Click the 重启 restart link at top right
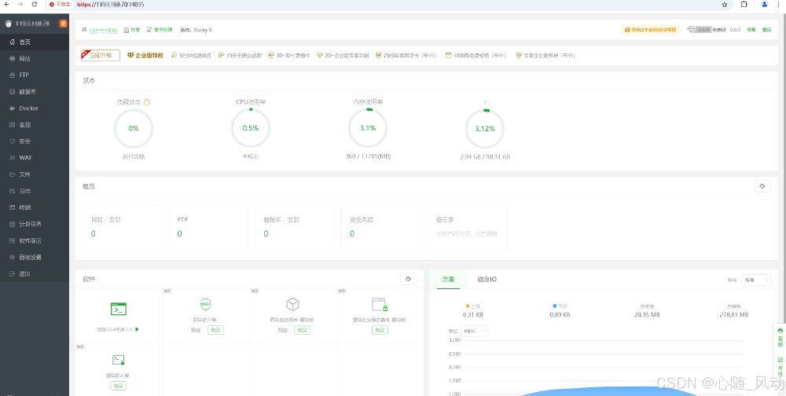The height and width of the screenshot is (396, 786). pyautogui.click(x=766, y=30)
